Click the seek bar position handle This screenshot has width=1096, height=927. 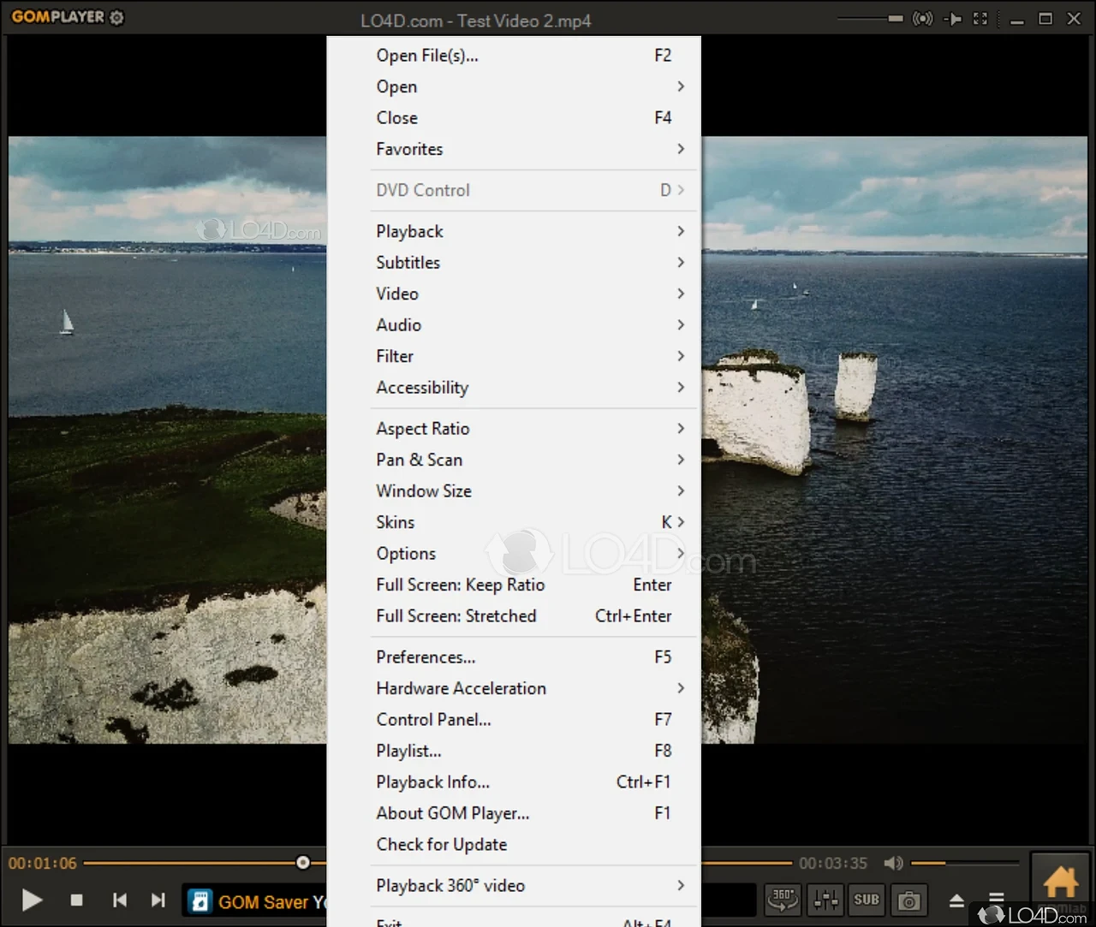pyautogui.click(x=303, y=863)
